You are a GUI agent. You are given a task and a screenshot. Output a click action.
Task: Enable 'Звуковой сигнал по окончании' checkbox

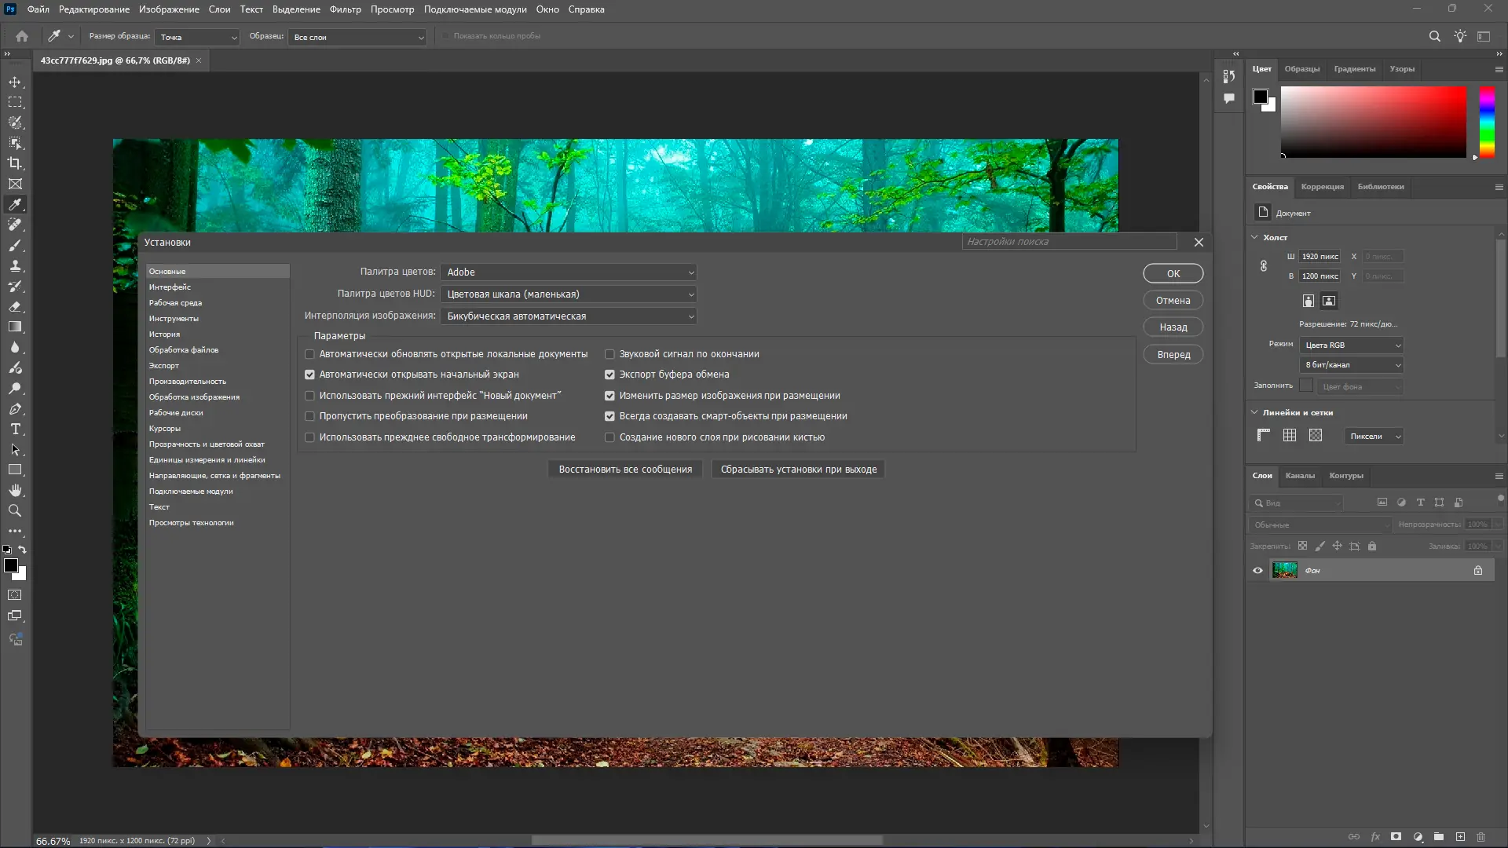point(609,354)
